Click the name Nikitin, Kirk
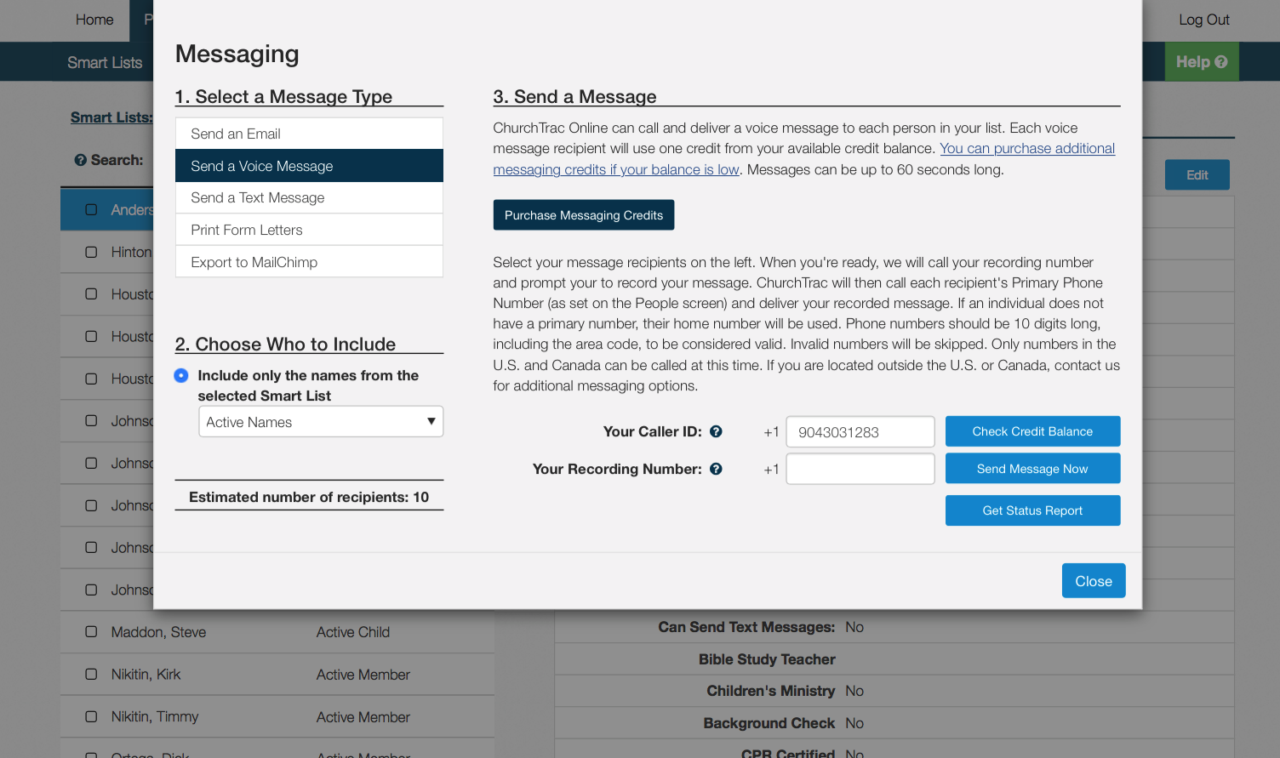This screenshot has height=758, width=1280. click(x=146, y=675)
